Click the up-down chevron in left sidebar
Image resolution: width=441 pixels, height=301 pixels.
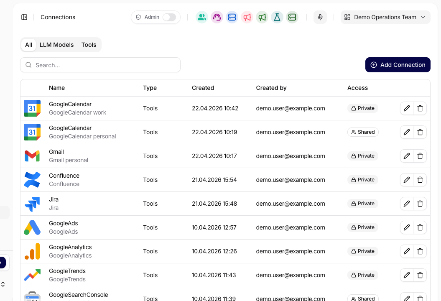(3, 284)
